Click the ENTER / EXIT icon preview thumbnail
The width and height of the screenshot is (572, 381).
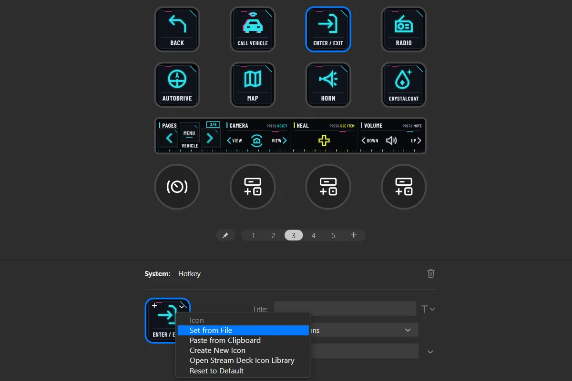coord(167,321)
